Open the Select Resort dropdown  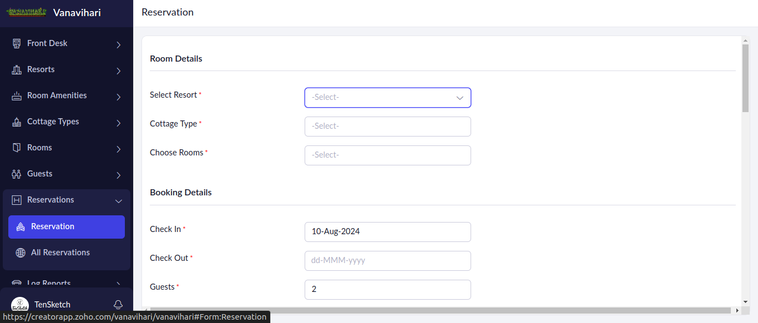388,98
